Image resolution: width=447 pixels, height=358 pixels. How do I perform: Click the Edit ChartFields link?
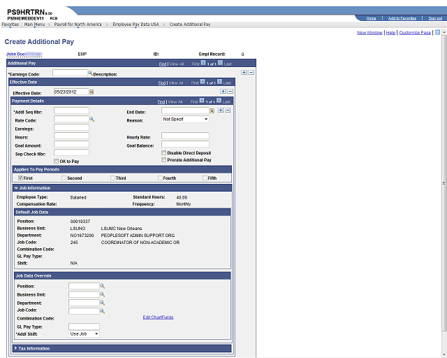tap(158, 317)
